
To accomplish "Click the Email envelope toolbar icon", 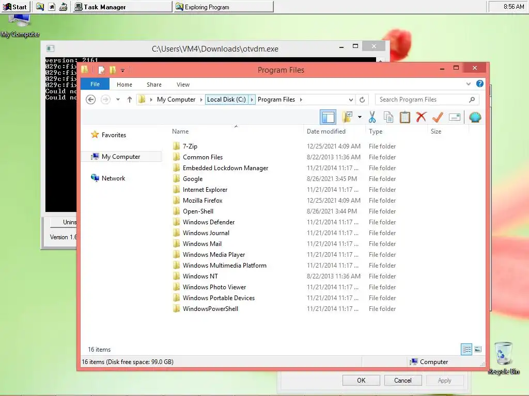I will pos(455,117).
